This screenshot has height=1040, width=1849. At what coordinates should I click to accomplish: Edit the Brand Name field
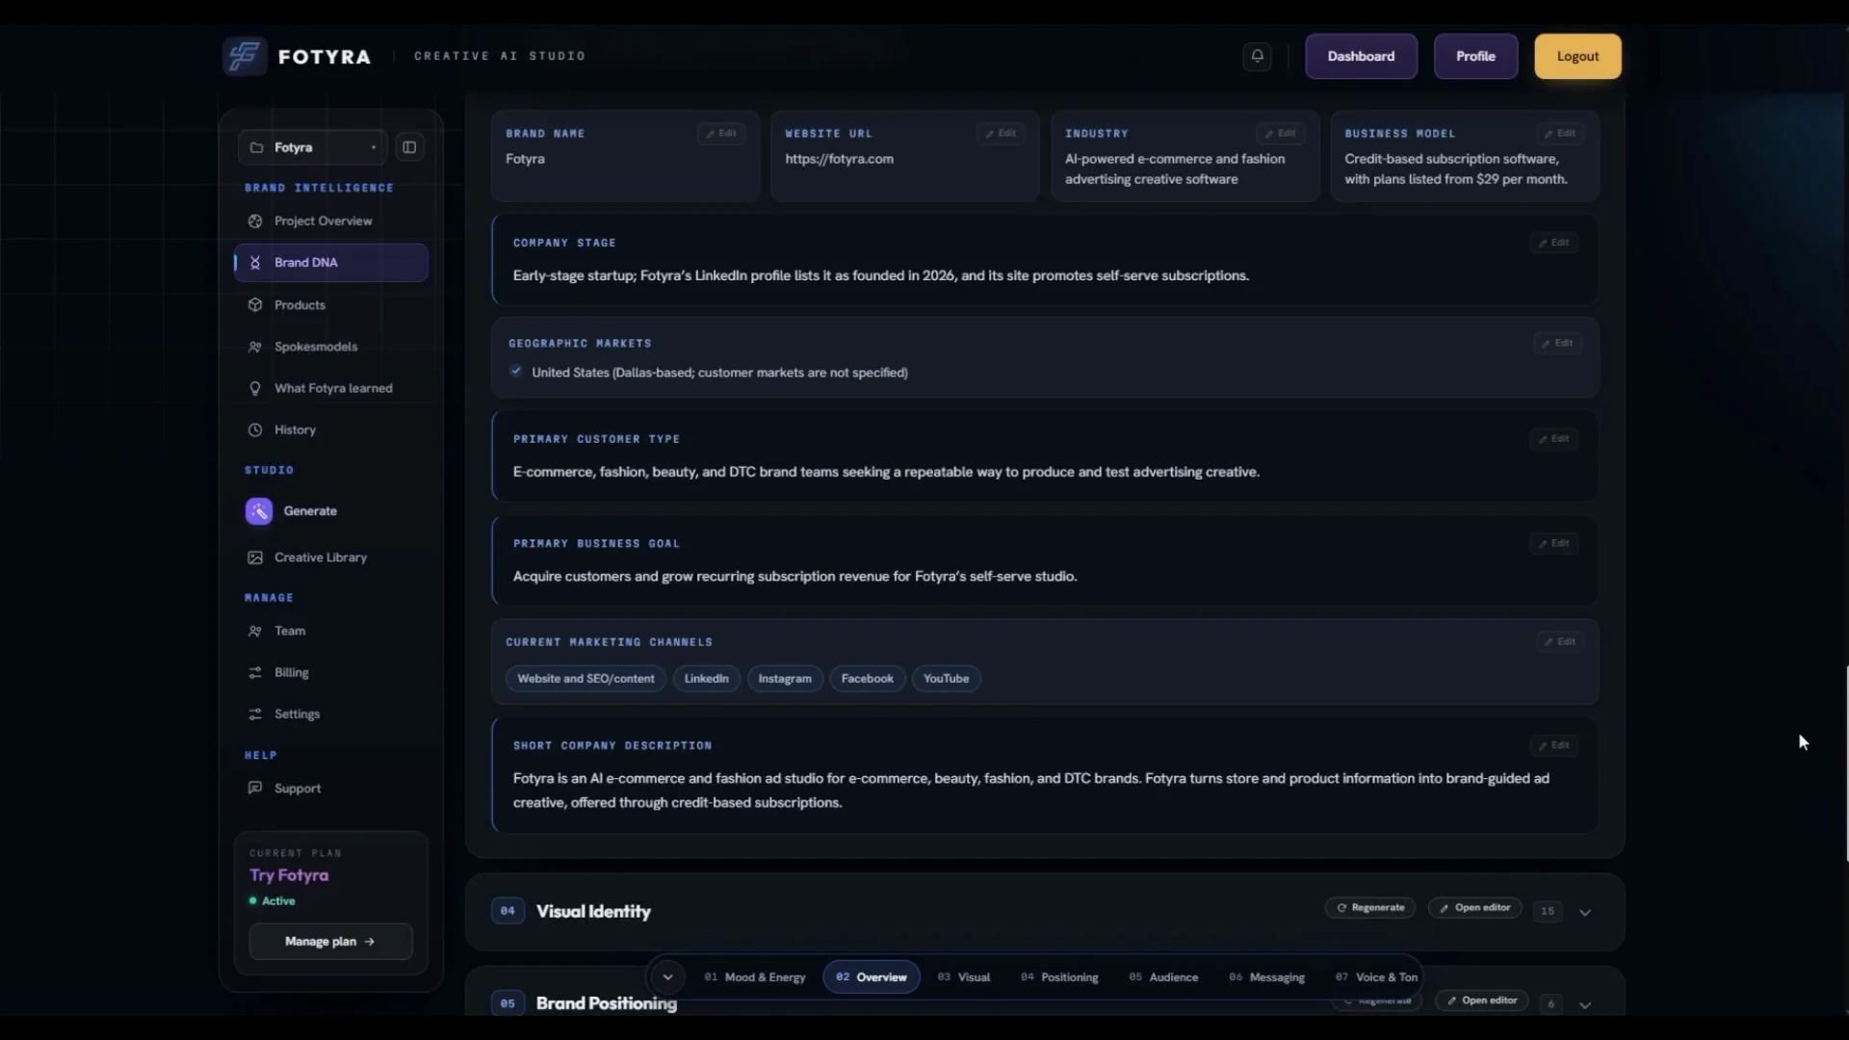click(x=721, y=134)
